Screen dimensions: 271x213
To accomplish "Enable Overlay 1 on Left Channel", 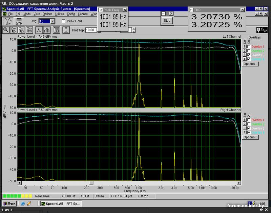I will pos(249,47).
